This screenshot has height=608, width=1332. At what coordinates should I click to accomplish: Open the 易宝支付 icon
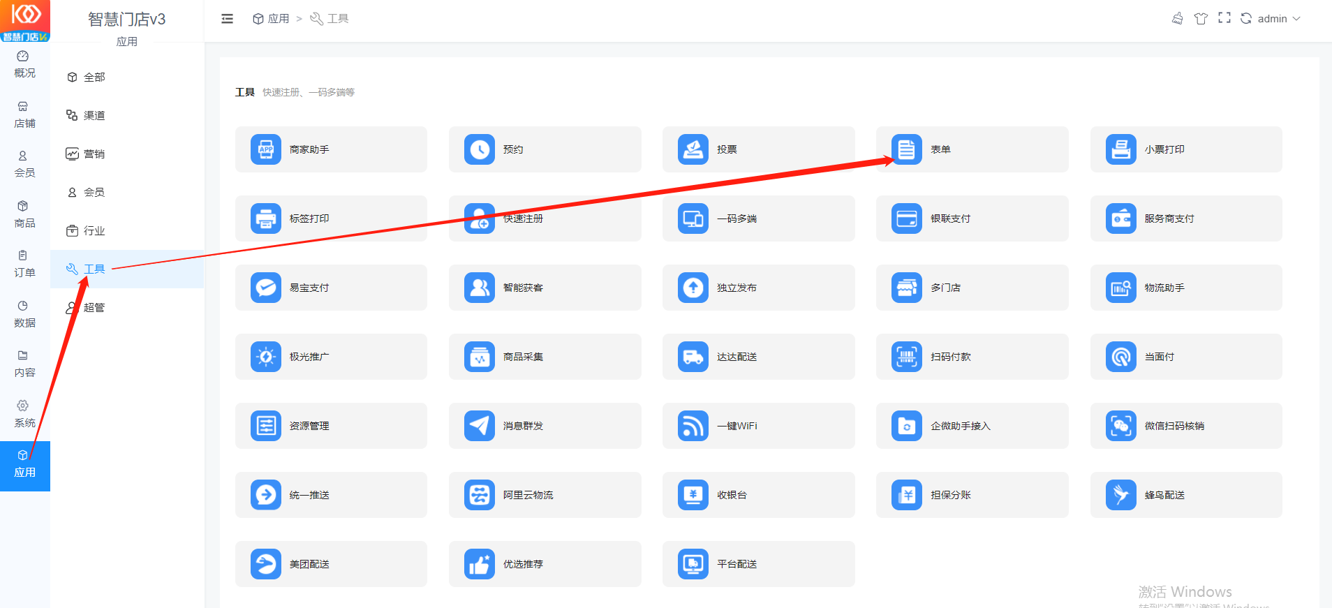(265, 288)
